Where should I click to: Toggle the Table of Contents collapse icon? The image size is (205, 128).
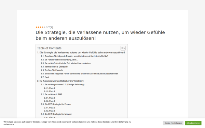(x=123, y=48)
